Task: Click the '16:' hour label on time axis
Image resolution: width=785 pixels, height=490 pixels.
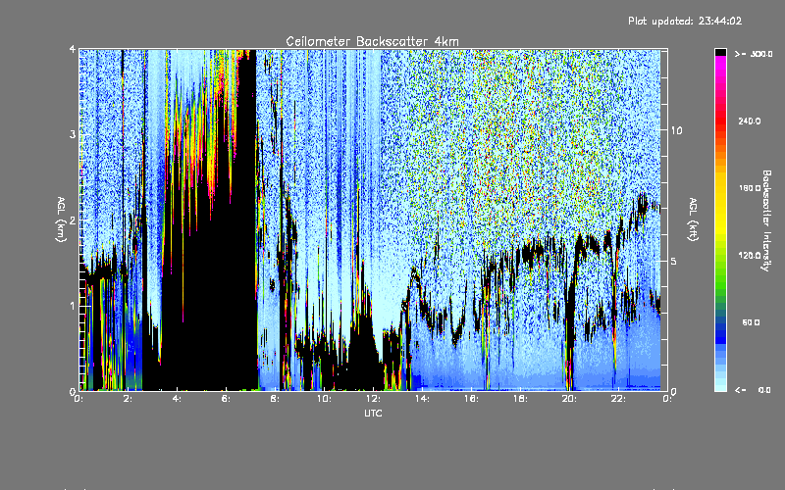Action: tap(471, 399)
